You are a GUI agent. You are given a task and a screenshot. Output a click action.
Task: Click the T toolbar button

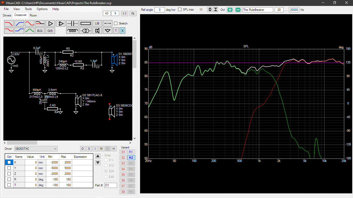tap(116, 31)
